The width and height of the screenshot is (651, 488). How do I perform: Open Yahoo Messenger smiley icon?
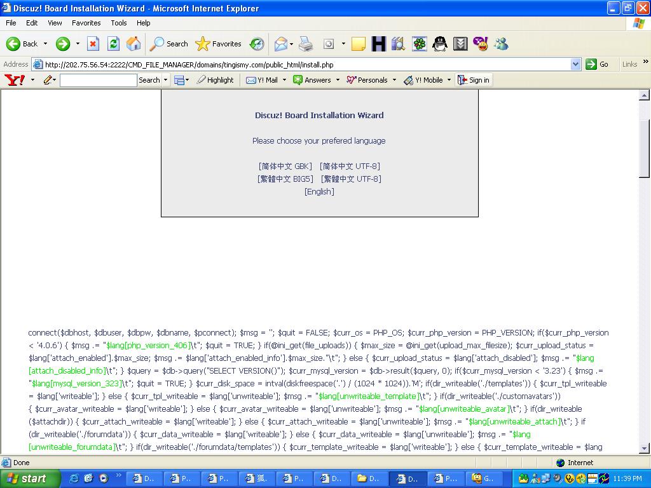pos(481,44)
